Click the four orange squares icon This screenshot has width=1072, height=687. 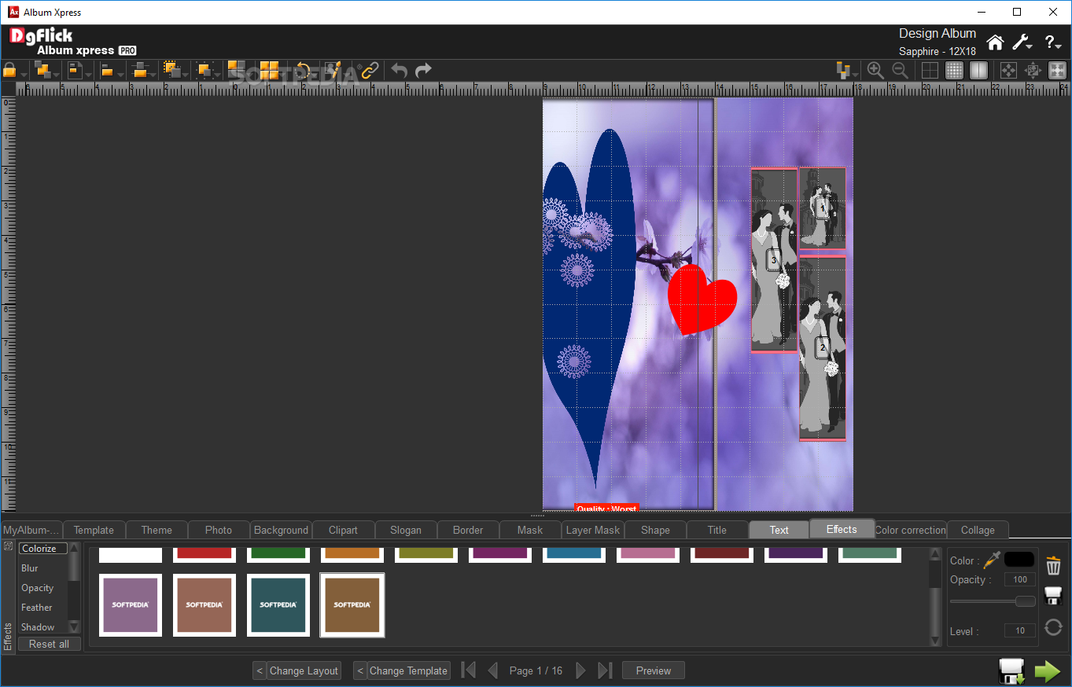(269, 70)
